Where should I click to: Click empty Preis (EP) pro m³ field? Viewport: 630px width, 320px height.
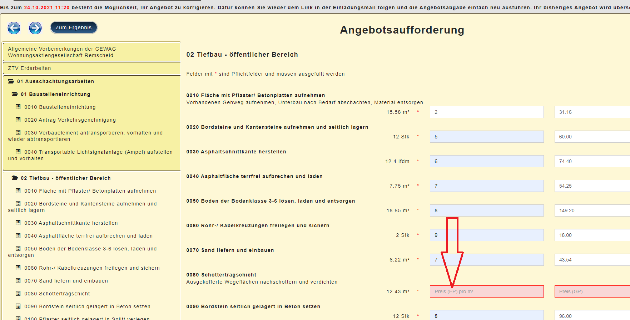click(486, 291)
